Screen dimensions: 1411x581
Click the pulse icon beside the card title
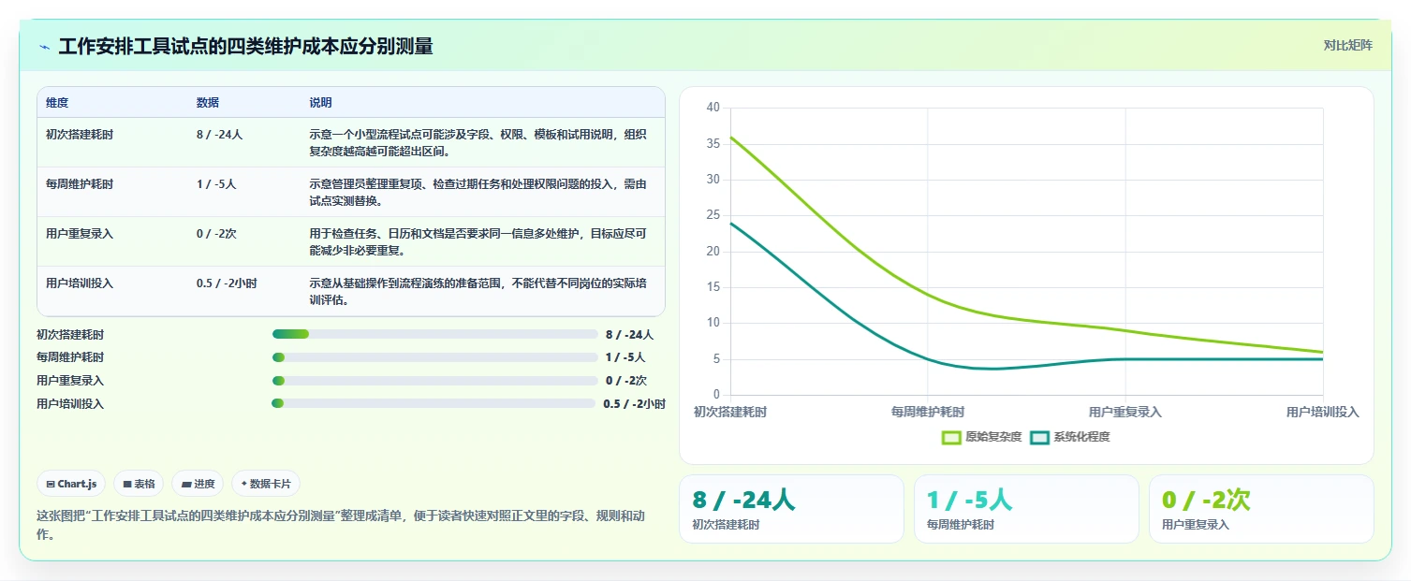[44, 47]
